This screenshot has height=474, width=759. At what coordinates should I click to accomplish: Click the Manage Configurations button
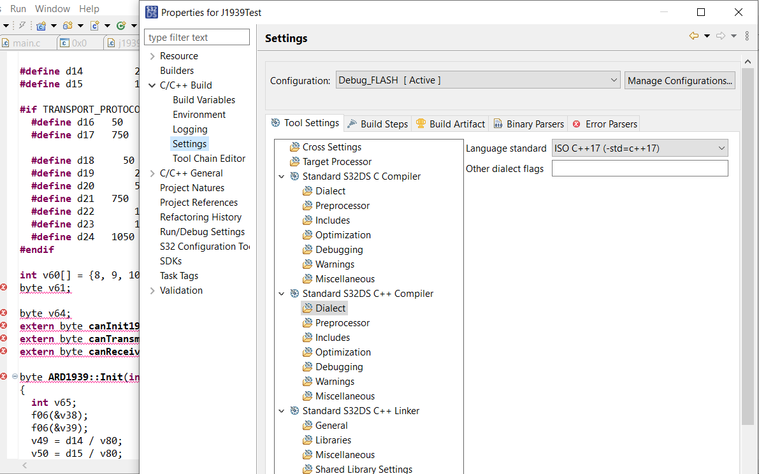(x=680, y=80)
